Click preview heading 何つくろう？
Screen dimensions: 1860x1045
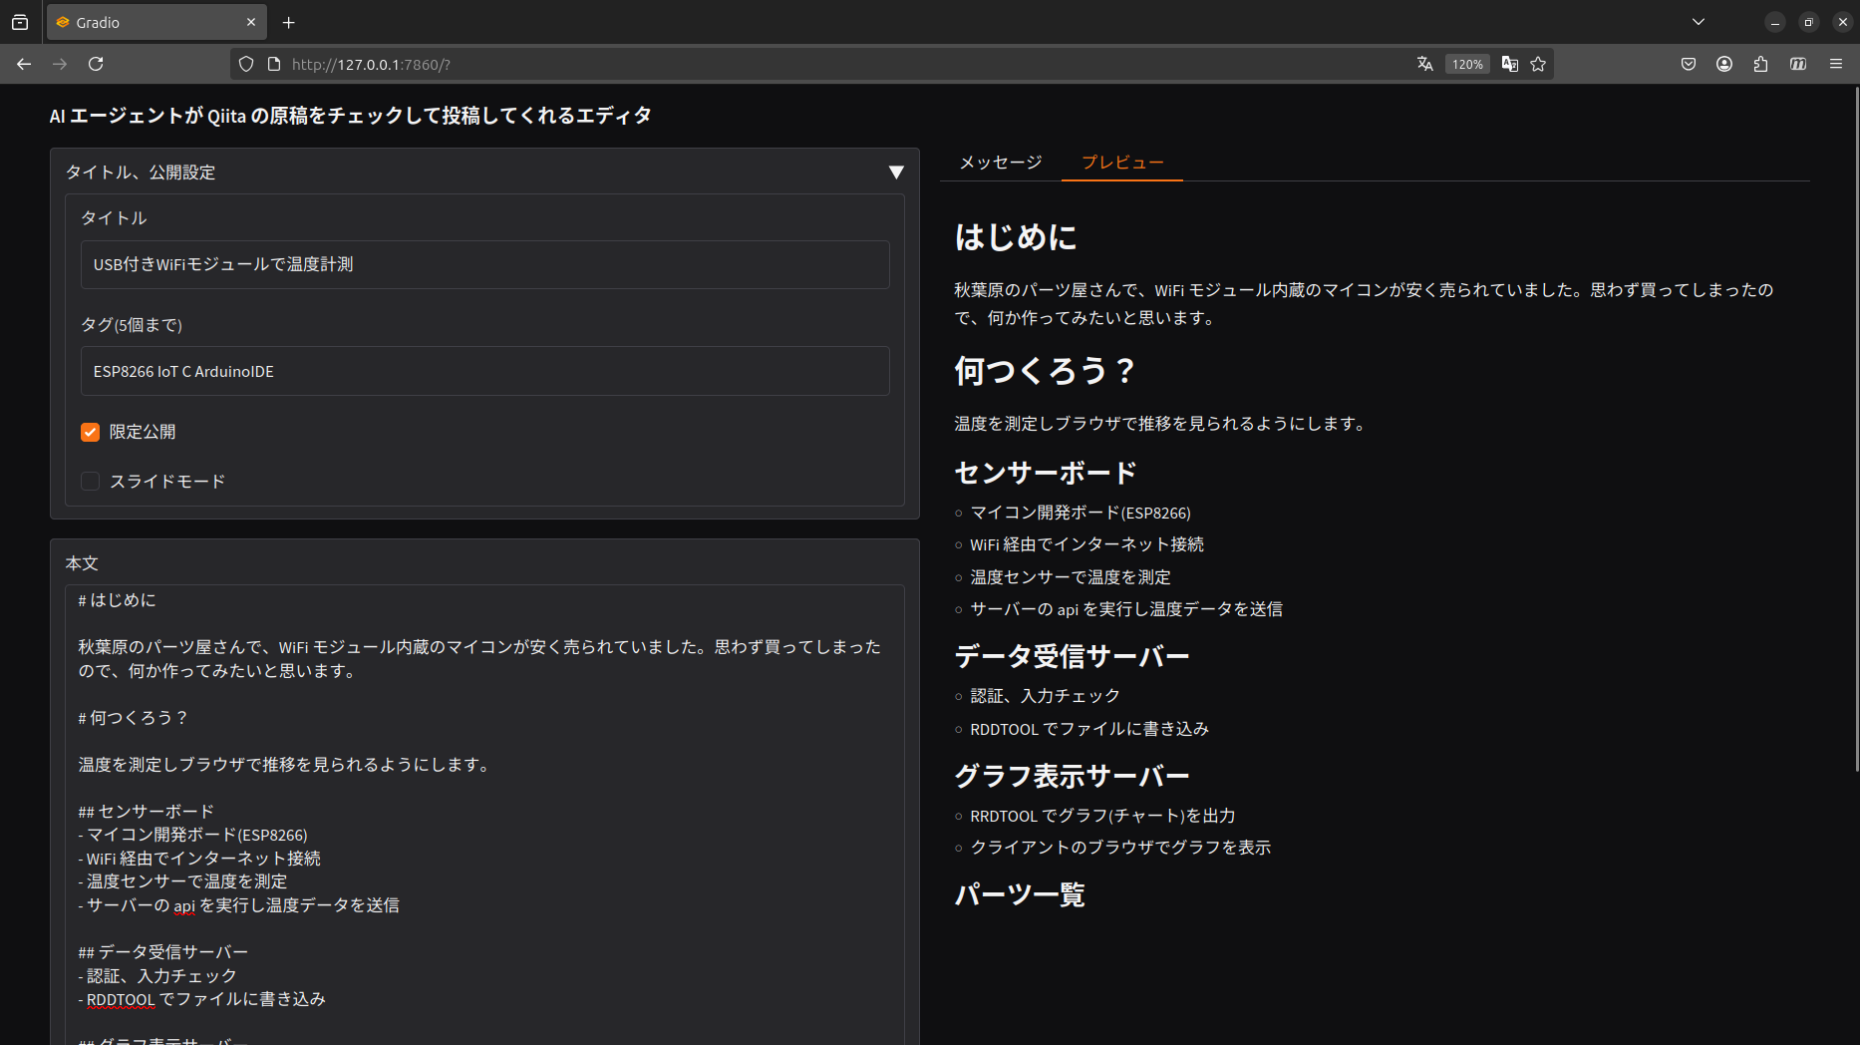click(x=1047, y=371)
